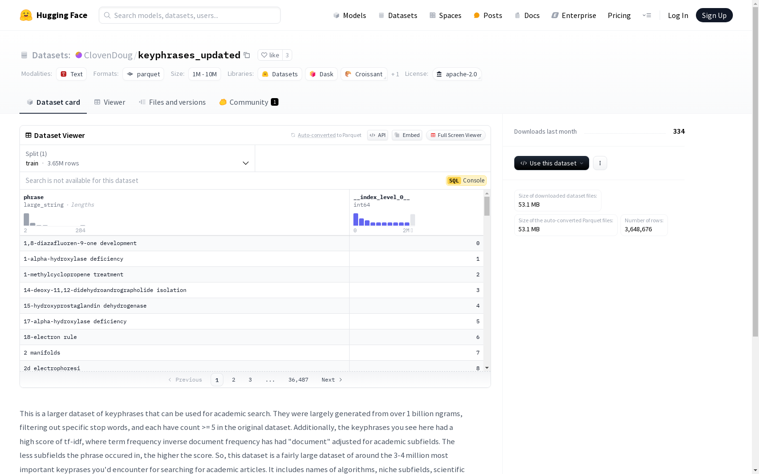
Task: Open the ClovenDoug author profile link
Action: point(108,55)
